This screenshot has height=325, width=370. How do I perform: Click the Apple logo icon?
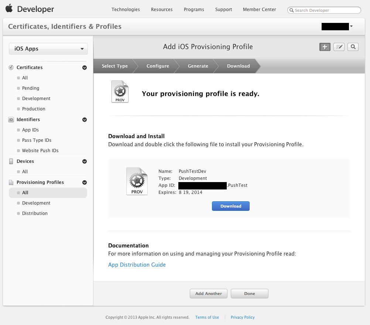9,8
